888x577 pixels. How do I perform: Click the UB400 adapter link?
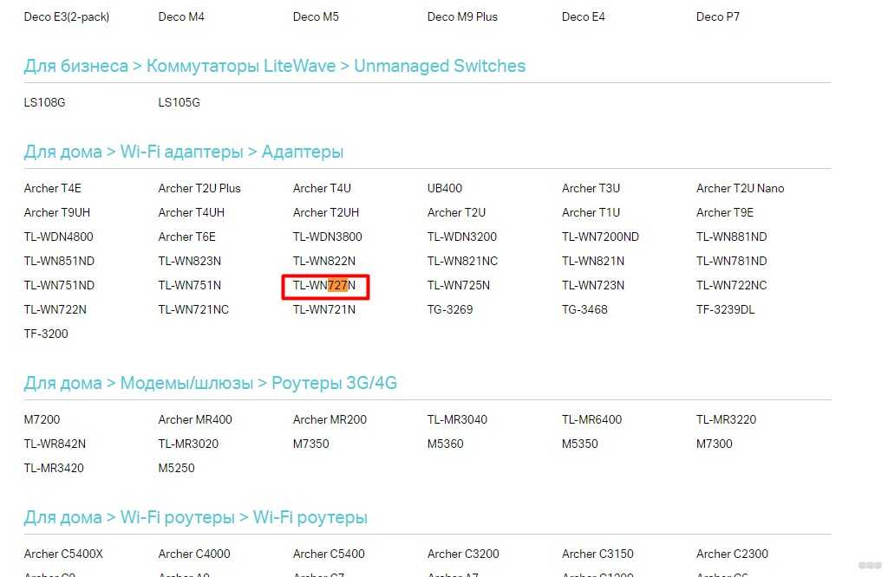pyautogui.click(x=445, y=188)
